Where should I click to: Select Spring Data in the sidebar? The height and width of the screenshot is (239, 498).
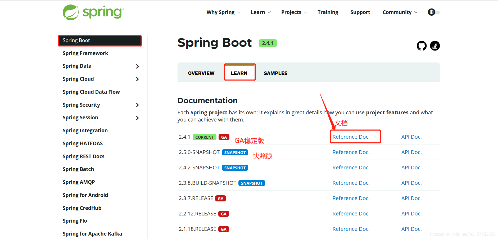click(77, 66)
